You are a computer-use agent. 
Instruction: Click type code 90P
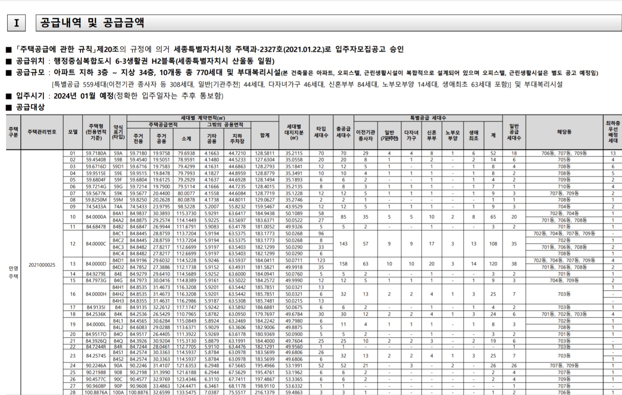tap(118, 386)
